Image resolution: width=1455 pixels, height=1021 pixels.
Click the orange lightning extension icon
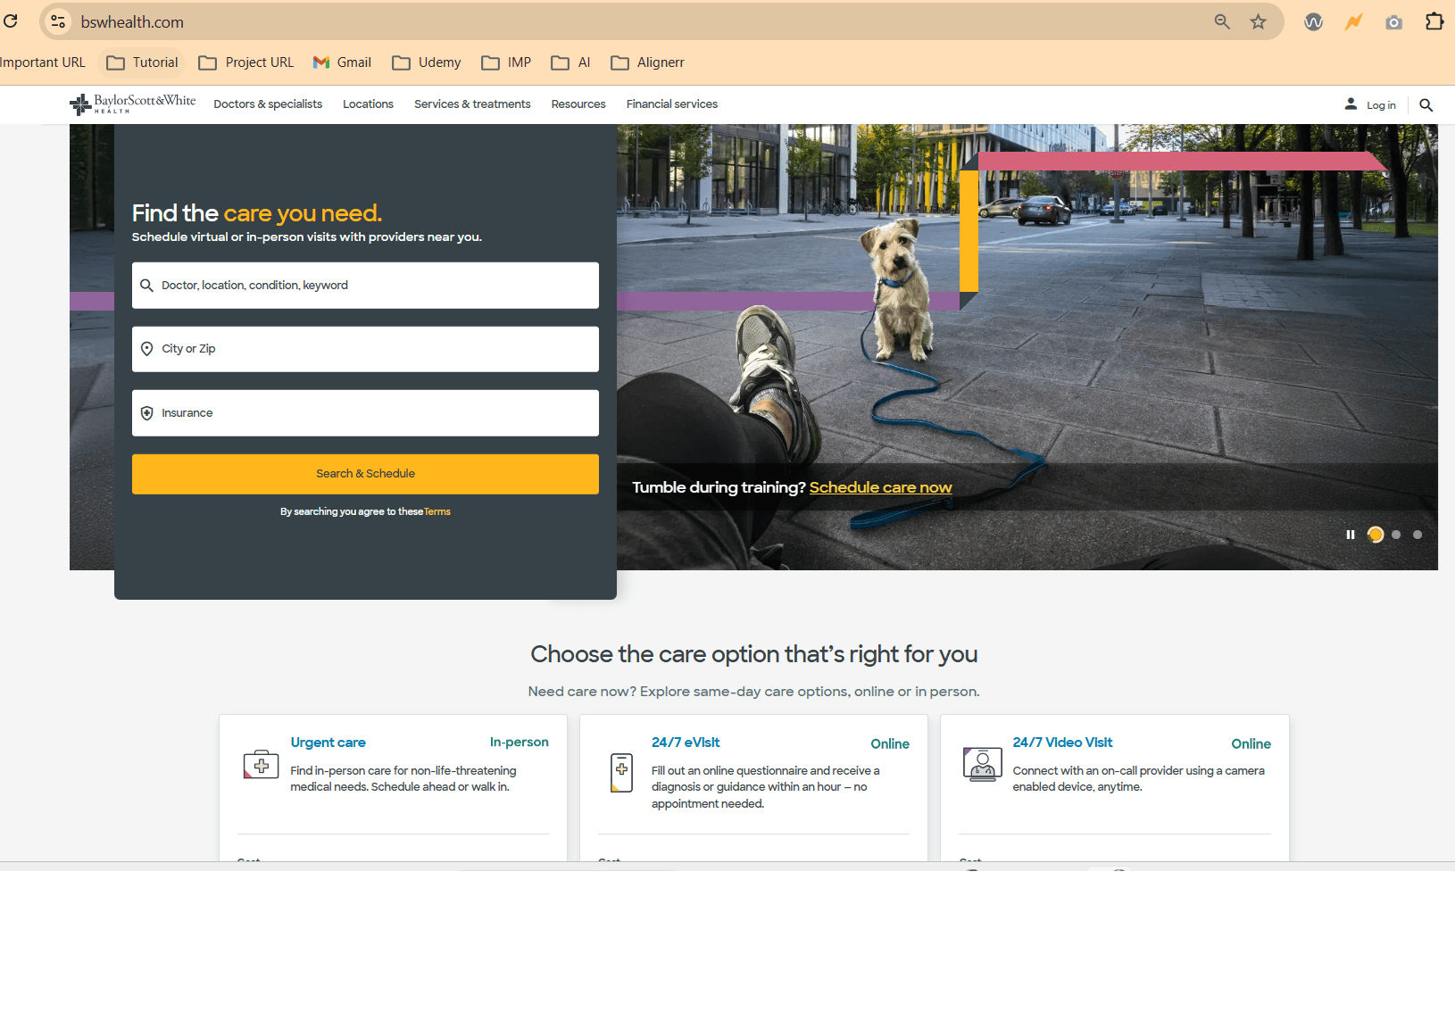[x=1353, y=21]
